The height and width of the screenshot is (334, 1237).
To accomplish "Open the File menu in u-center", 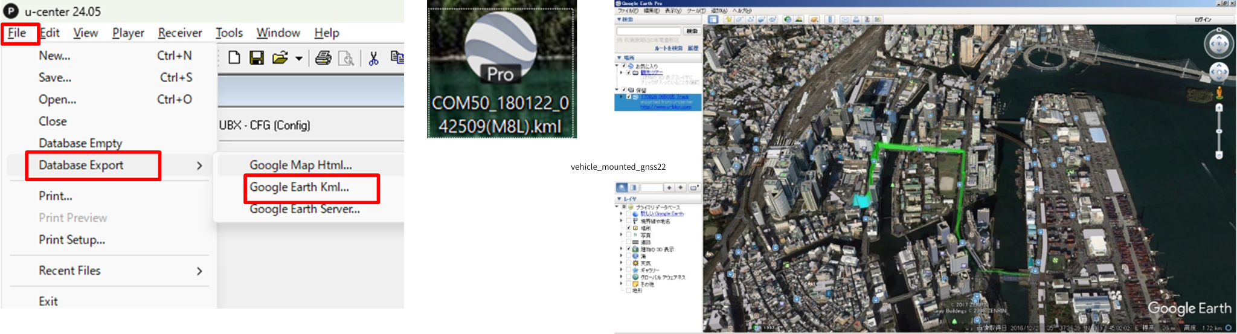I will coord(17,33).
